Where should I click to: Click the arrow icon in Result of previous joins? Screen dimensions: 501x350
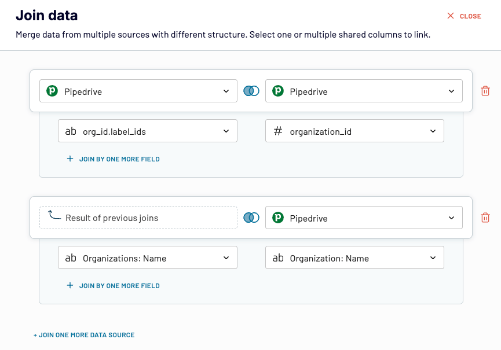54,215
